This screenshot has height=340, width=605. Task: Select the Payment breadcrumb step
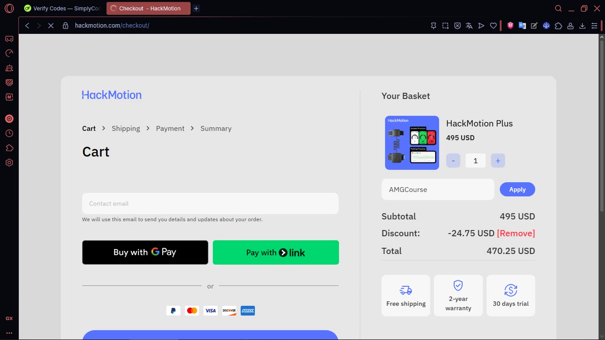coord(170,128)
